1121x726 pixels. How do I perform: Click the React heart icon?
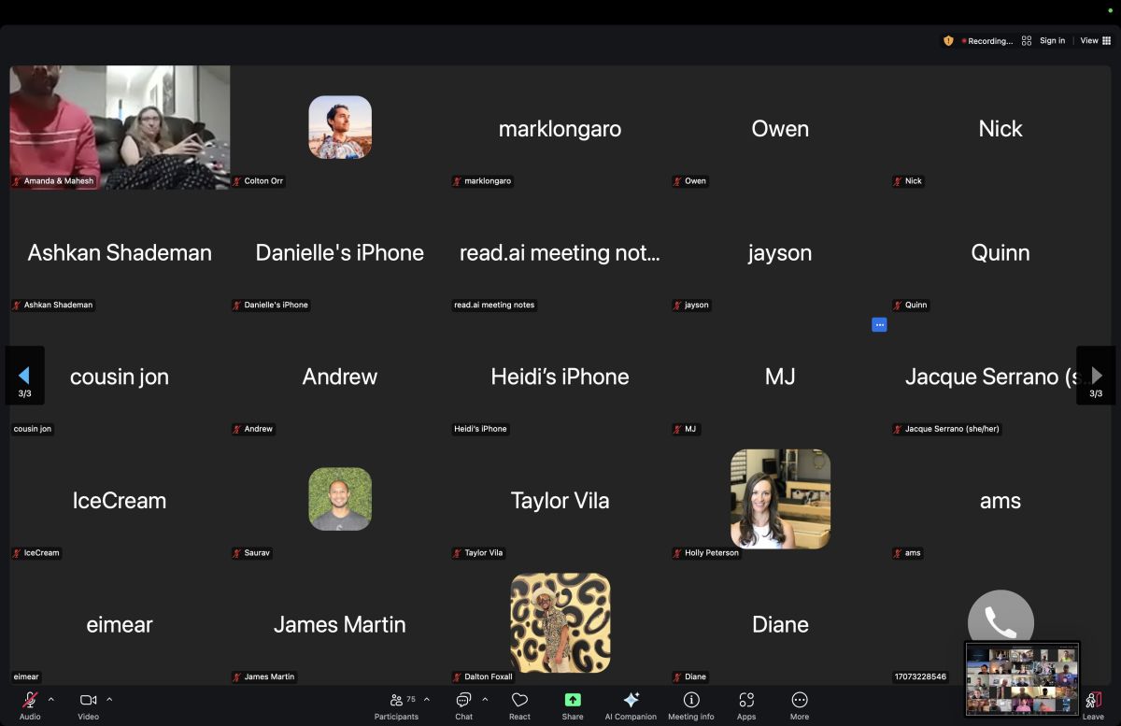tap(519, 700)
